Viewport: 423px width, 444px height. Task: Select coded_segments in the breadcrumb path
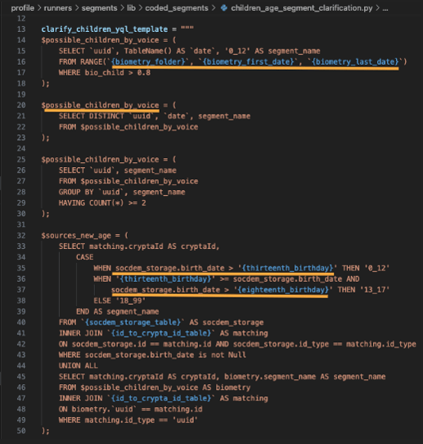point(177,8)
